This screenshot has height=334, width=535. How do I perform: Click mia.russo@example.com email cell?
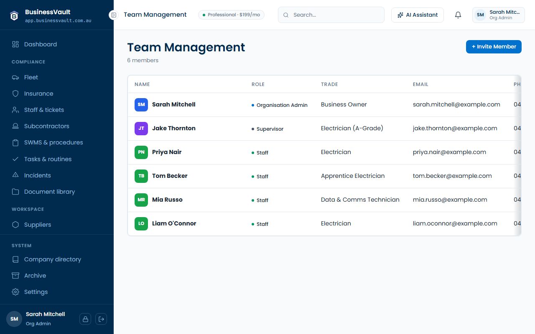point(450,200)
